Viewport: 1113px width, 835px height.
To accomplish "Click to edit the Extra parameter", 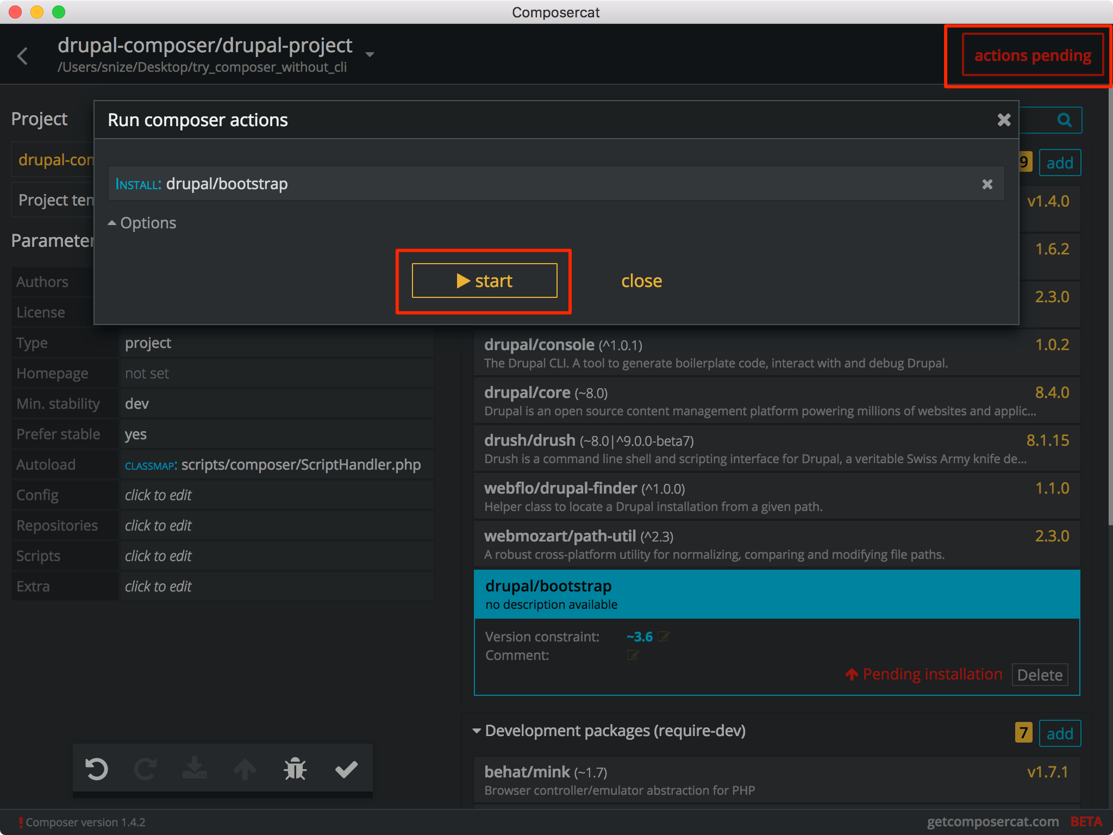I will click(x=277, y=587).
